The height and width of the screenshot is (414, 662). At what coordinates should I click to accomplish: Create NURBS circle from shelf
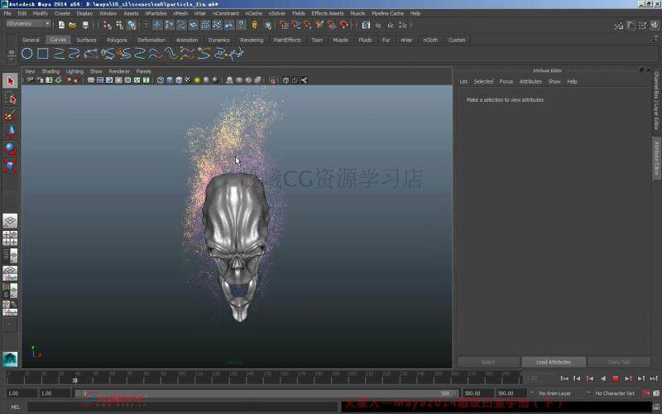click(x=27, y=54)
